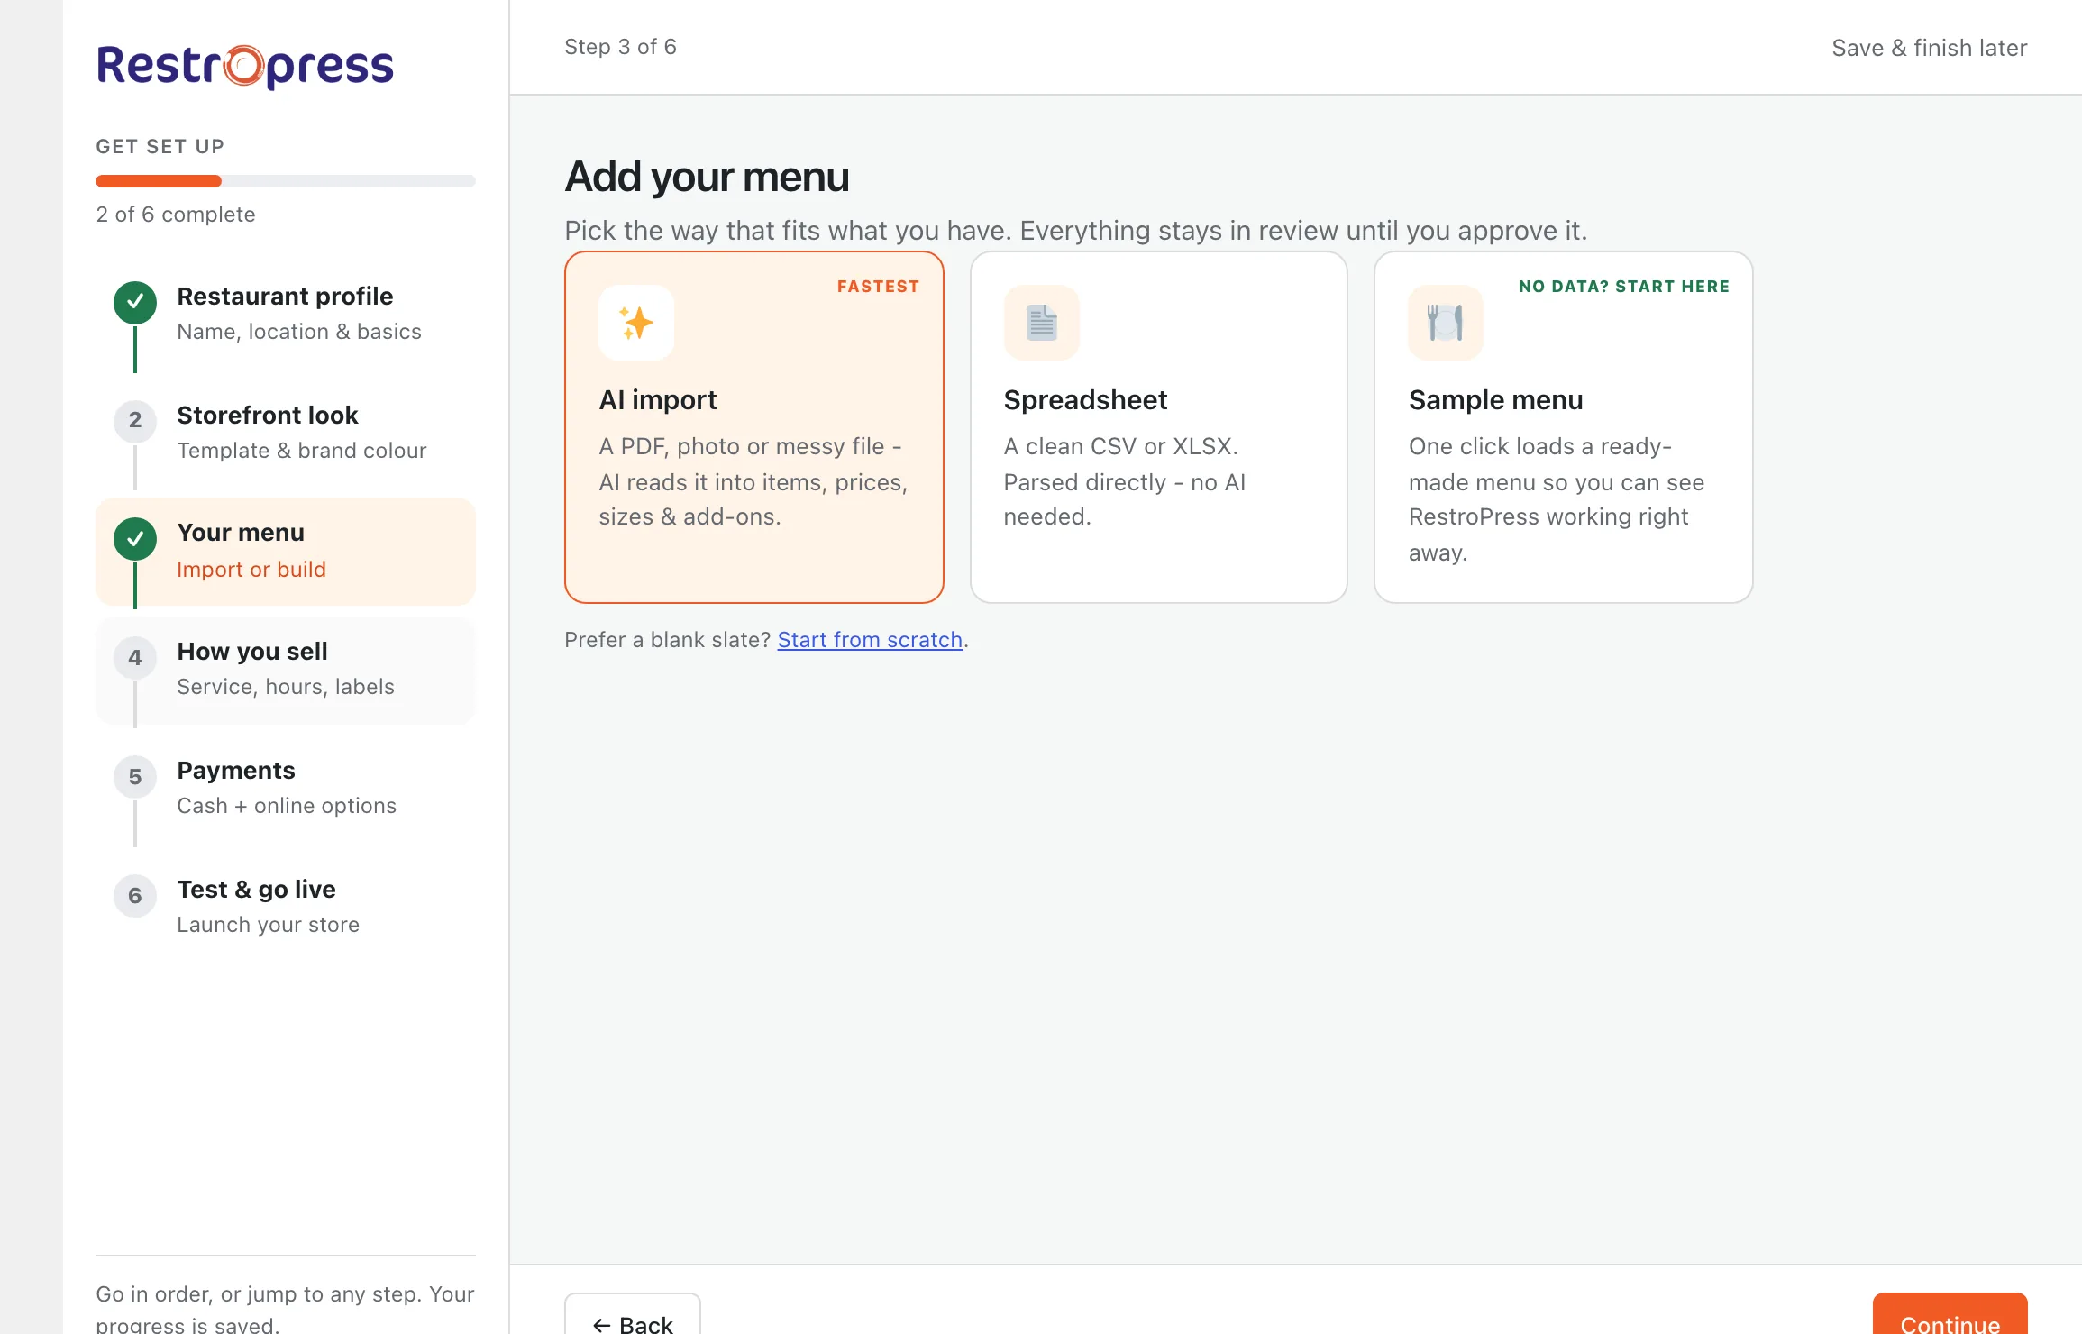Click the FASTEST badge
The width and height of the screenshot is (2082, 1334).
pyautogui.click(x=878, y=287)
